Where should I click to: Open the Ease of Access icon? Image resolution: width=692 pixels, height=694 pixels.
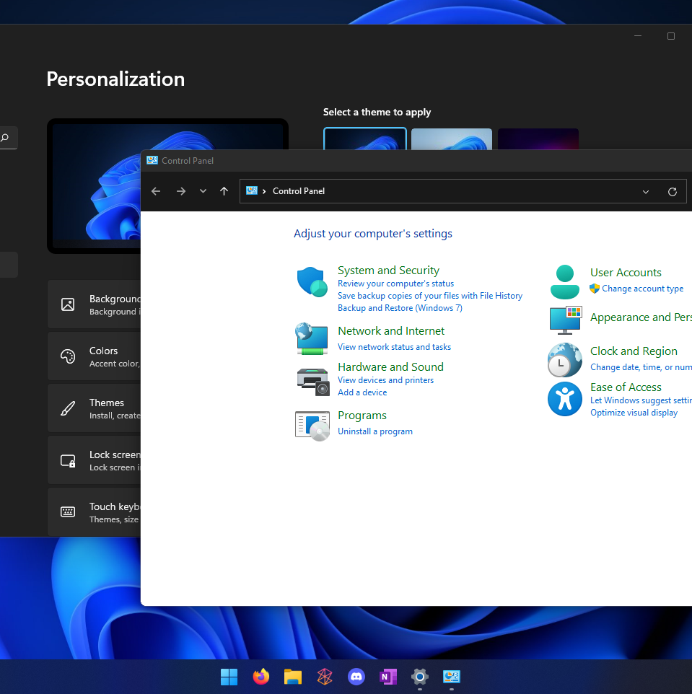pyautogui.click(x=564, y=399)
